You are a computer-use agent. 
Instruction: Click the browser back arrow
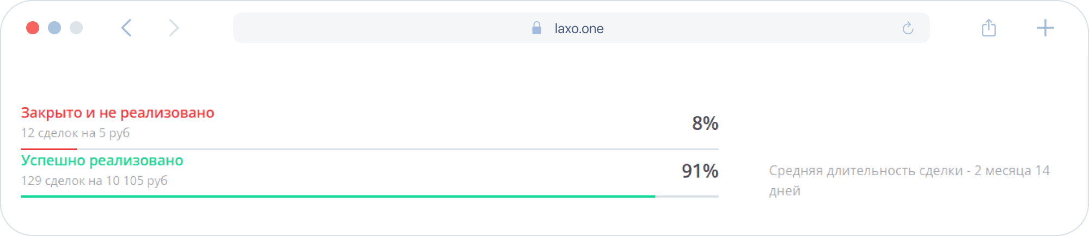pyautogui.click(x=126, y=28)
